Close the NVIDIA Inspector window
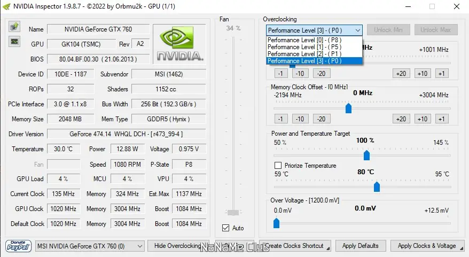This screenshot has height=257, width=469. click(x=456, y=6)
